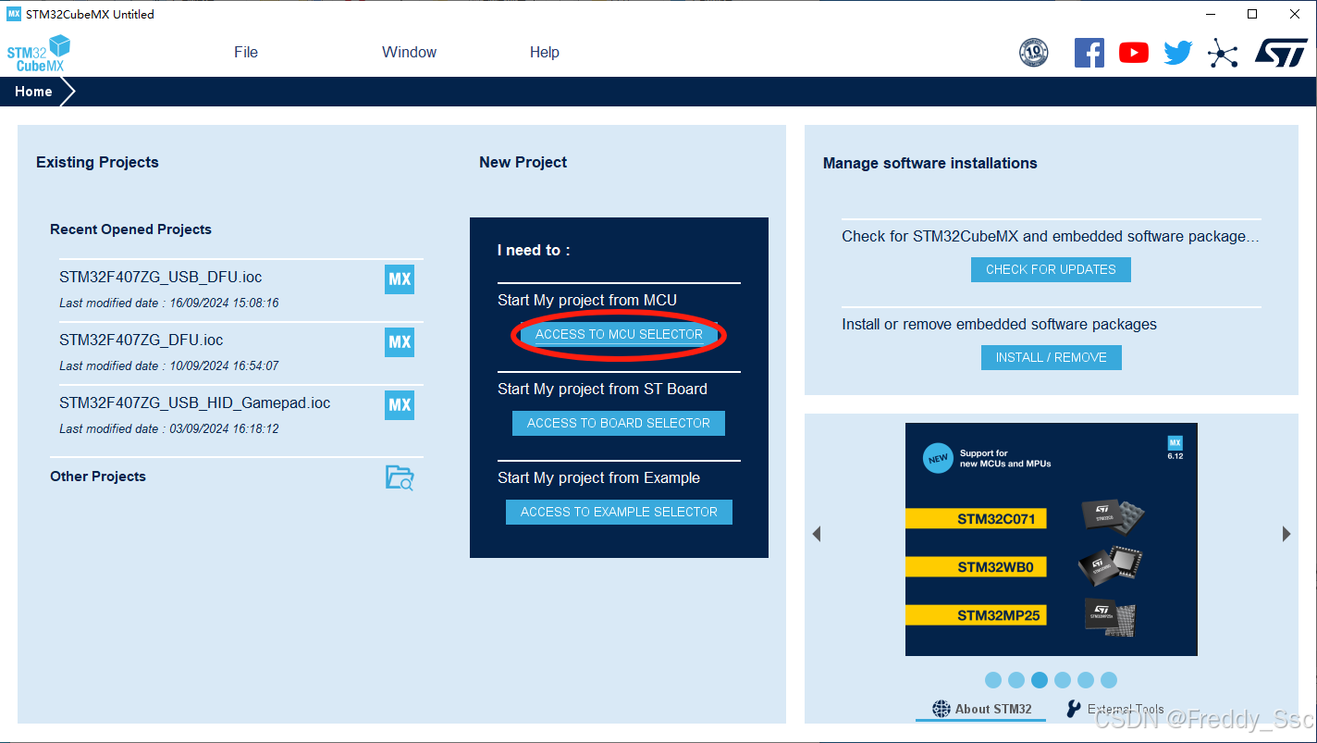The width and height of the screenshot is (1317, 743).
Task: Show previous banner with left arrow
Action: (817, 534)
